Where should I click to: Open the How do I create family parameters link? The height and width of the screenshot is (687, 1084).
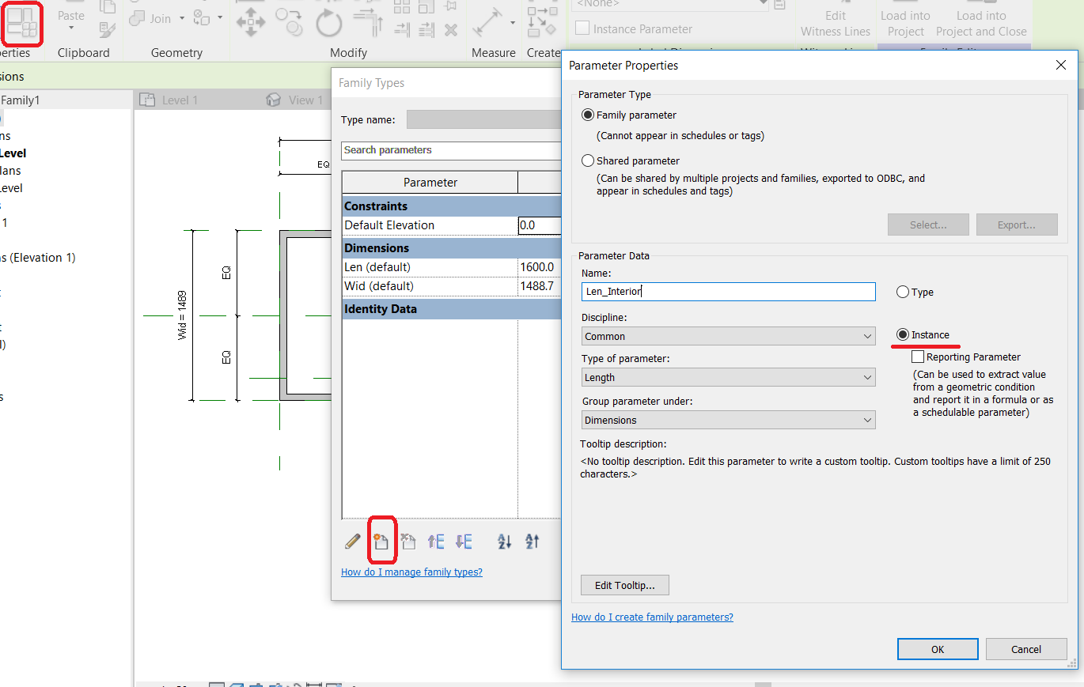652,617
